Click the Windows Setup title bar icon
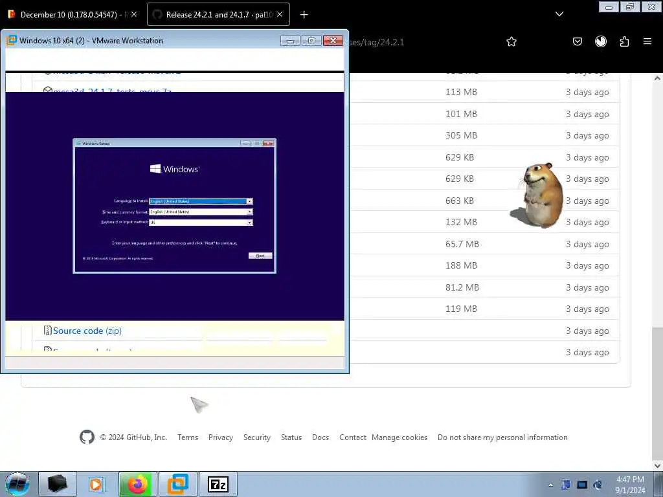663x497 pixels. [x=78, y=143]
